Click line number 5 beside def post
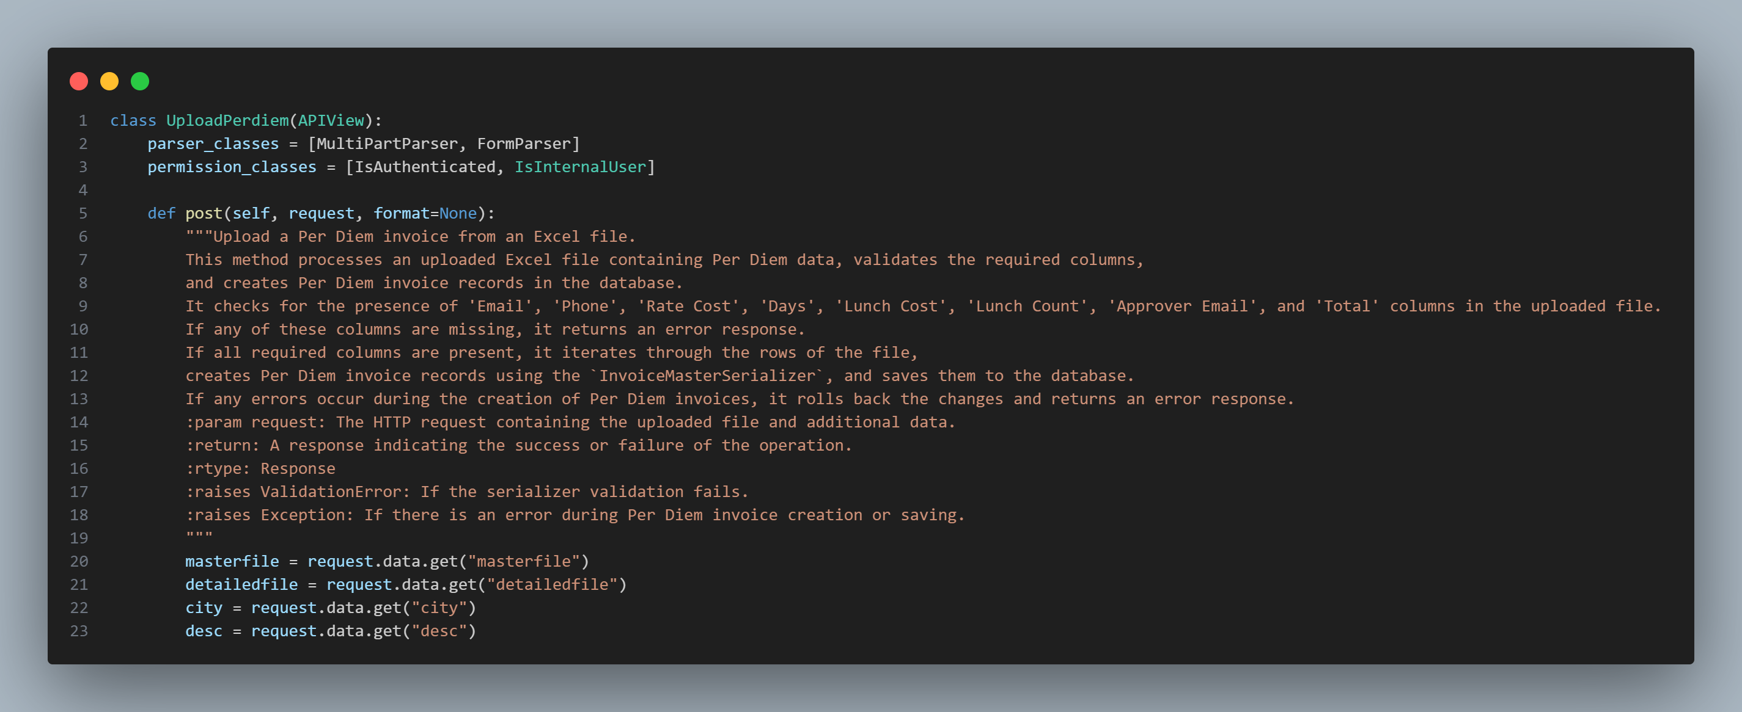The height and width of the screenshot is (712, 1742). pos(83,214)
